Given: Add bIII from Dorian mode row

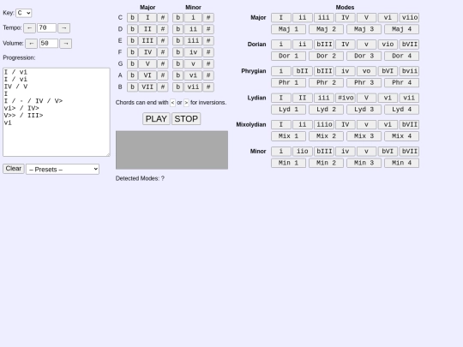Looking at the screenshot, I should [324, 45].
